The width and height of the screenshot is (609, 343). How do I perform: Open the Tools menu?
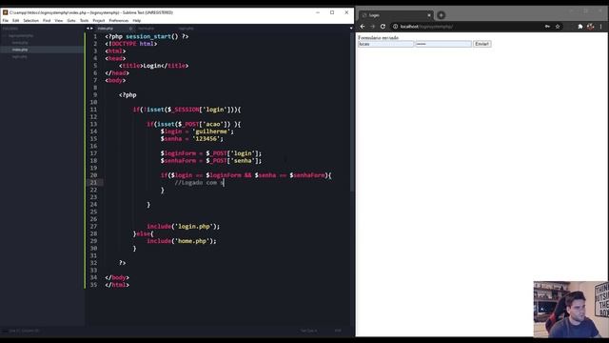85,21
